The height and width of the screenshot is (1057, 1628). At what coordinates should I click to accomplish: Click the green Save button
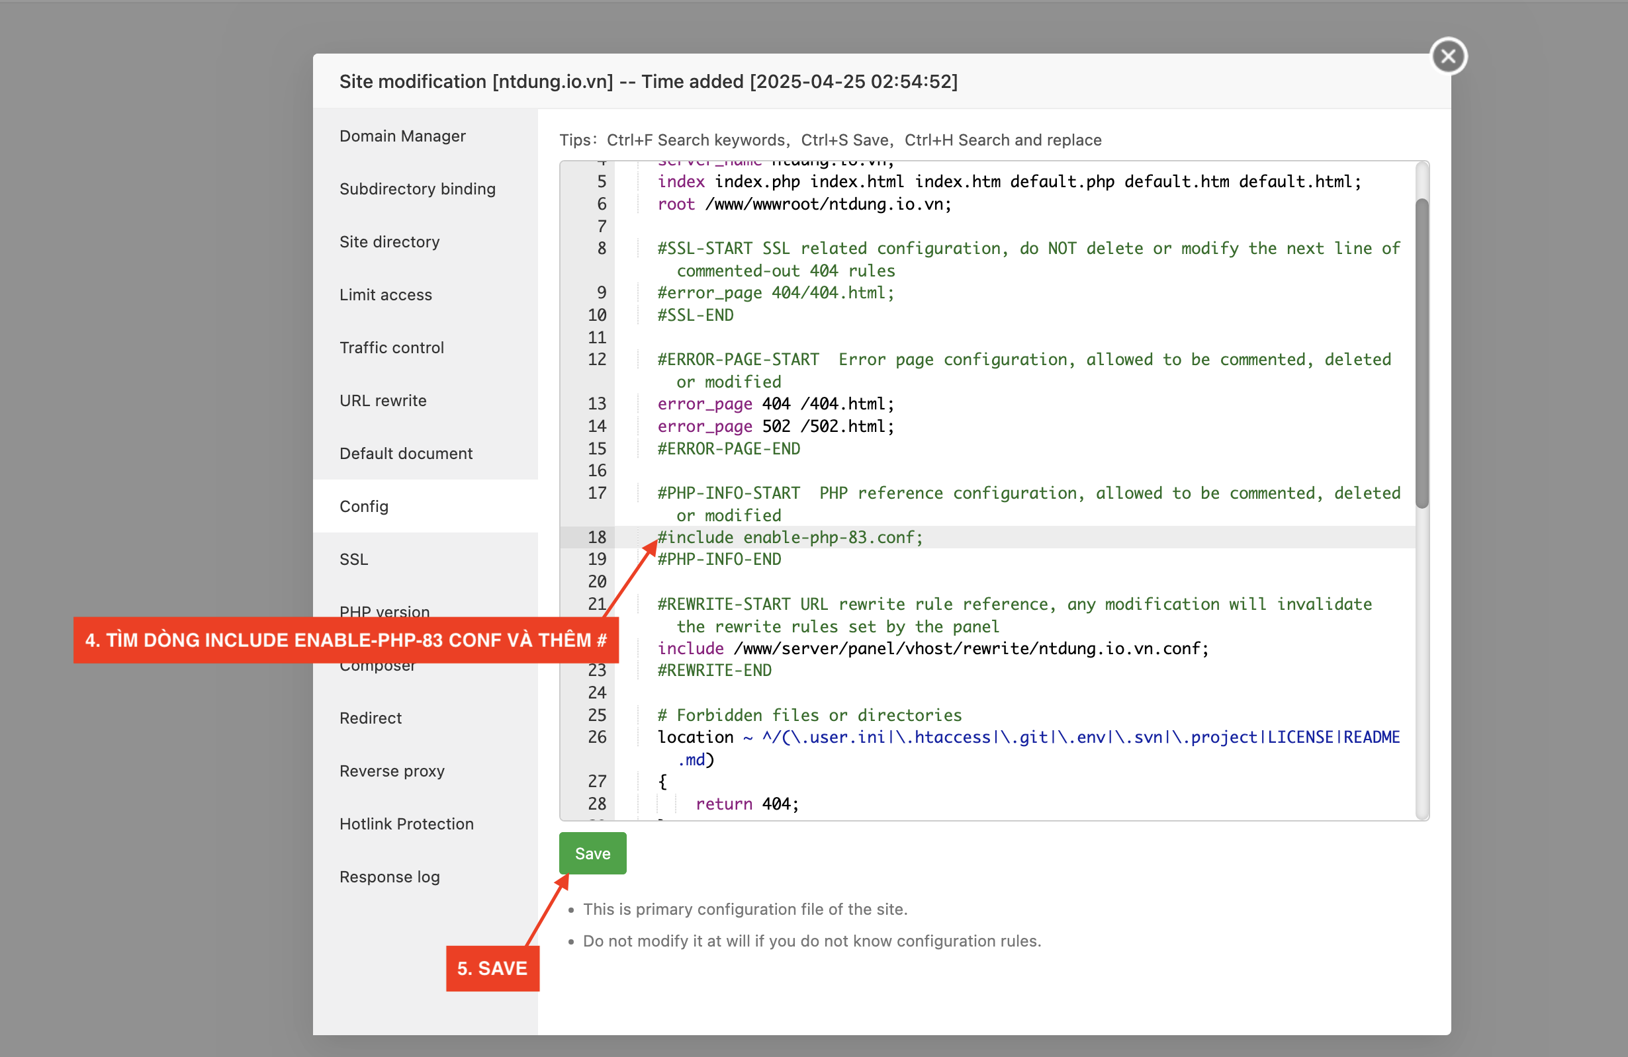[592, 853]
